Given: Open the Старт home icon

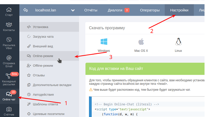Looking at the screenshot, I should 9,10.
